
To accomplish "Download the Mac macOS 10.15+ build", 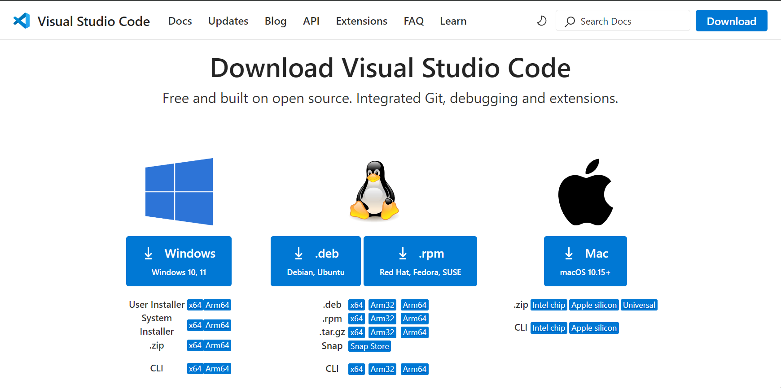I will [x=585, y=261].
